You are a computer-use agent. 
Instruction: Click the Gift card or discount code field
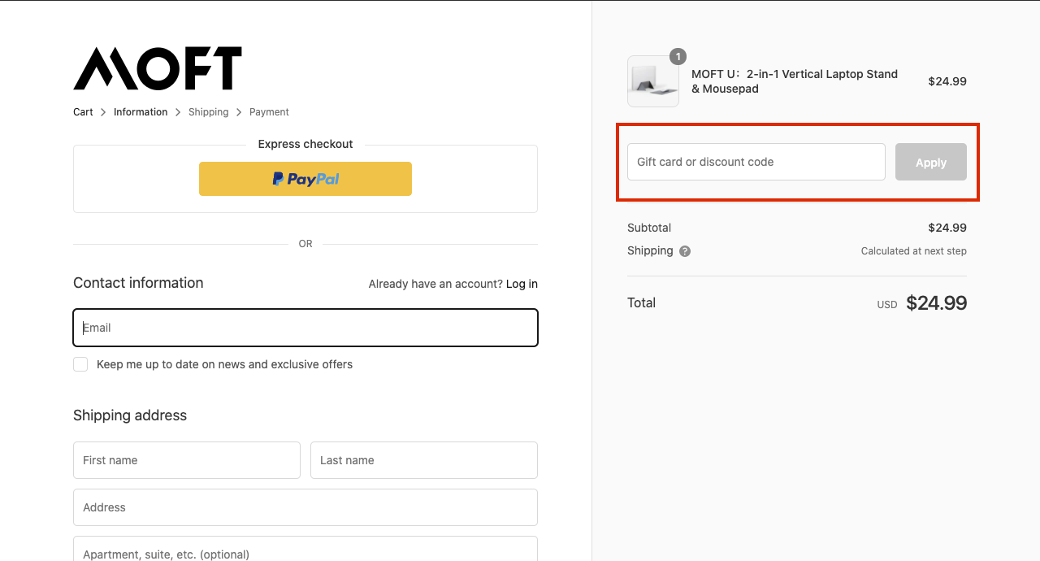(756, 162)
